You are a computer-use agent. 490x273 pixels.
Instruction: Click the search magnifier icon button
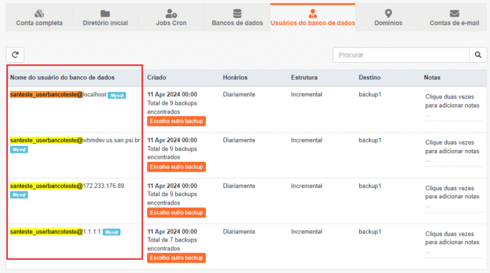[x=478, y=55]
